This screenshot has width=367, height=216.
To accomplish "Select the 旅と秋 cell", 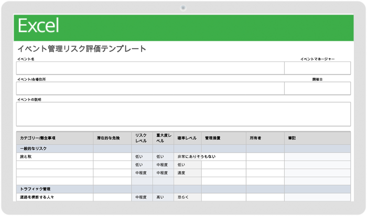I will (x=55, y=157).
